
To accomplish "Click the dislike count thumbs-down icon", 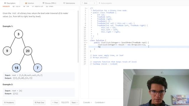I will (24, 6).
